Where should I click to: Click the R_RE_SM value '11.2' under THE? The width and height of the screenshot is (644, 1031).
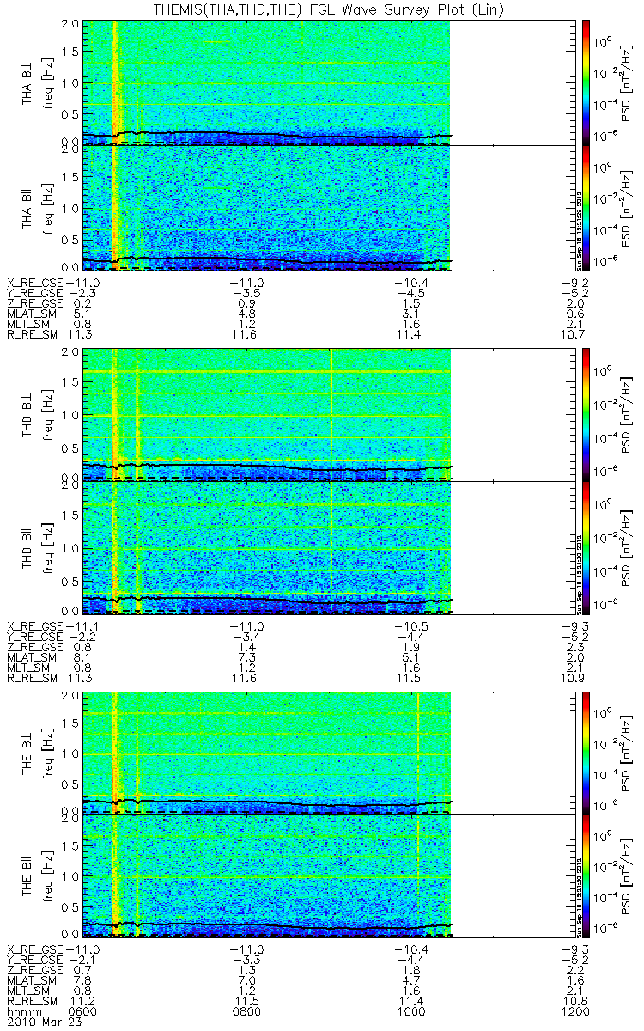point(82,1001)
